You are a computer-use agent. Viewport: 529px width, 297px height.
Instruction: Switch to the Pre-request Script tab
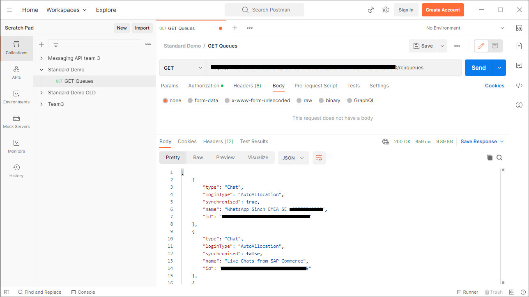(x=316, y=86)
